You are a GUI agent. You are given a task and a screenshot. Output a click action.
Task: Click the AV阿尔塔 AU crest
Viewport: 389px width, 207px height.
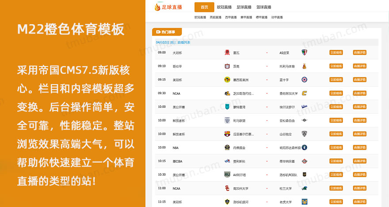click(227, 174)
